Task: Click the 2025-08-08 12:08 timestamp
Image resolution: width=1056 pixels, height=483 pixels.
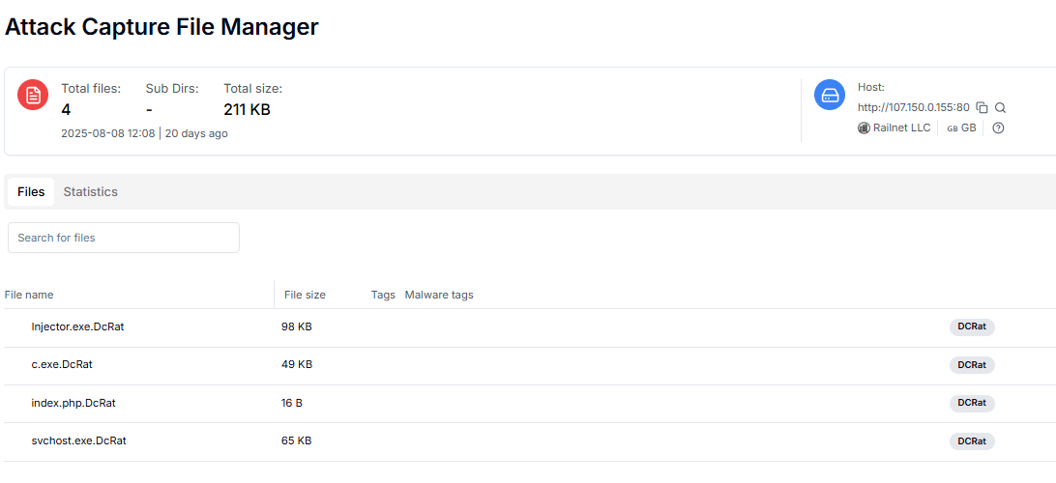Action: [x=107, y=133]
